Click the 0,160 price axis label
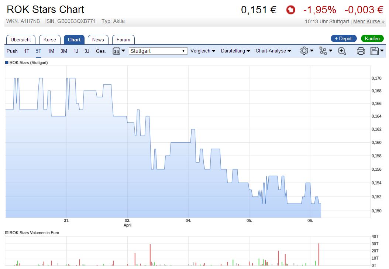The image size is (389, 269). 376,143
